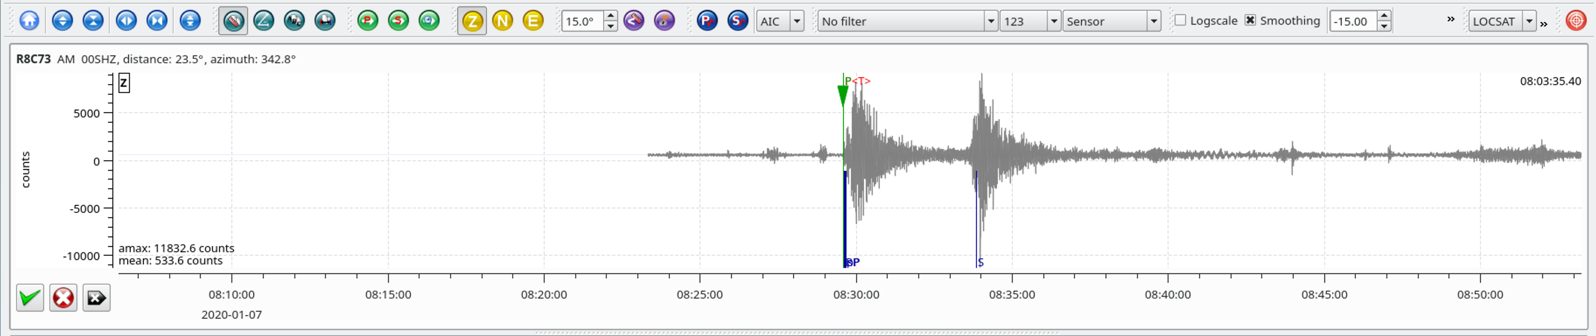This screenshot has height=336, width=1596.
Task: Click the R8C73 station name
Action: [33, 59]
